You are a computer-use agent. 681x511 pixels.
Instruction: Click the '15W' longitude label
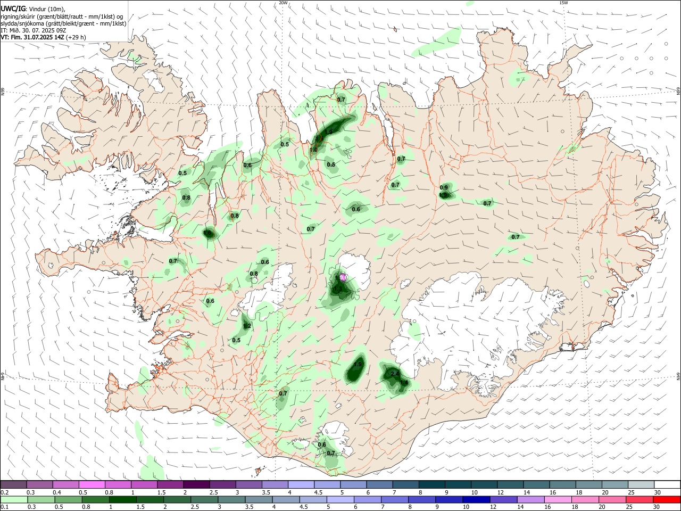point(563,3)
